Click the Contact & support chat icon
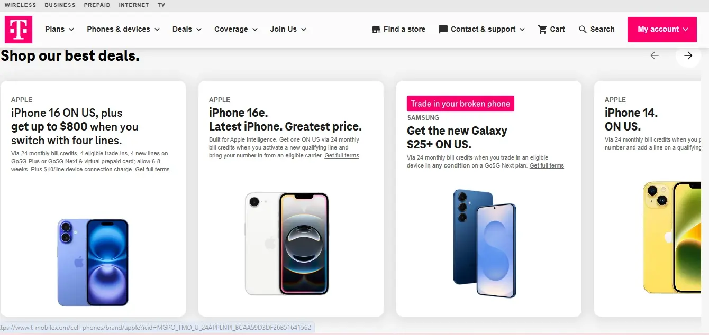 [443, 30]
